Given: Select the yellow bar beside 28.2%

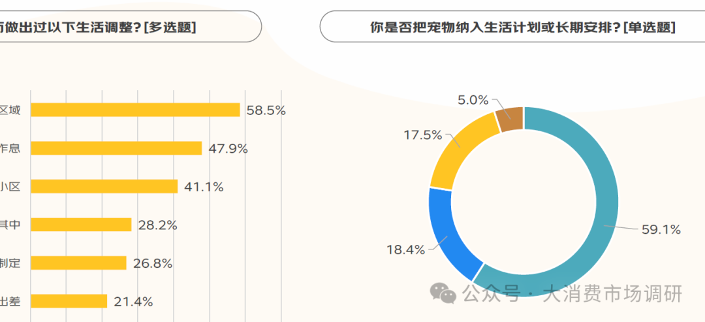Looking at the screenshot, I should [x=82, y=225].
